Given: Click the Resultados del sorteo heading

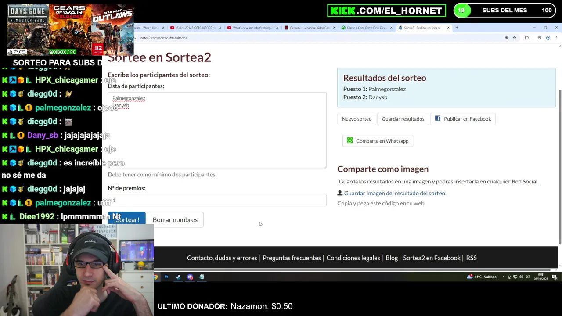Looking at the screenshot, I should 385,78.
